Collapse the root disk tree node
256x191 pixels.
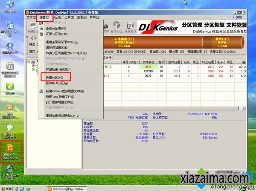pyautogui.click(x=29, y=61)
